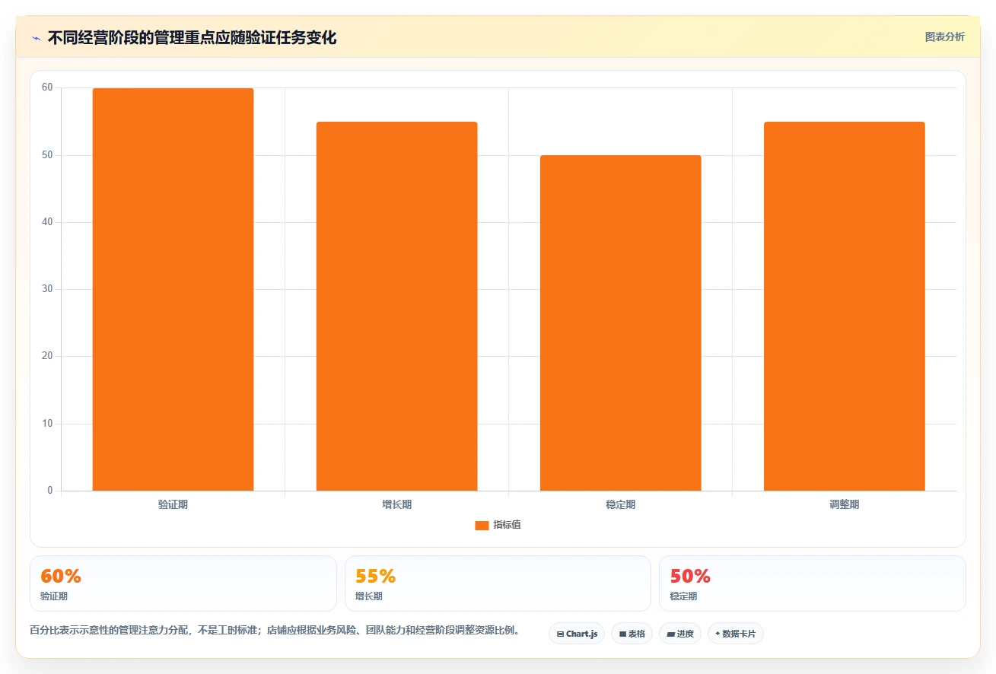This screenshot has width=996, height=674.
Task: Toggle the 指标值 legend entry
Action: point(498,525)
